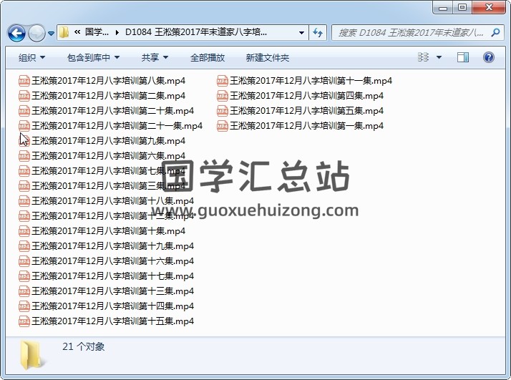This screenshot has width=511, height=380.
Task: Open the view options dropdown arrow
Action: [439, 57]
